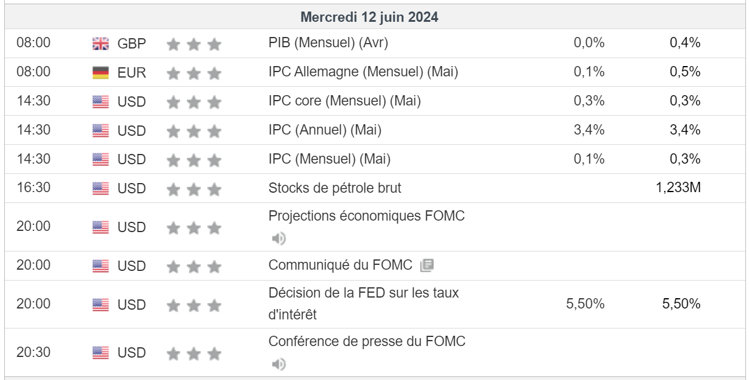Click the importance stars on PIB row

coord(193,44)
